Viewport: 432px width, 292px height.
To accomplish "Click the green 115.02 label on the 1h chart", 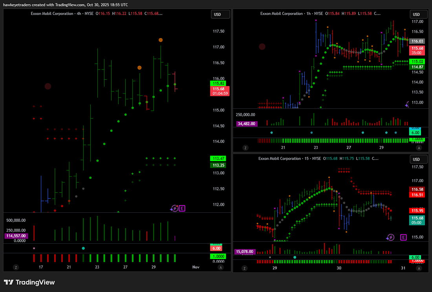I will pyautogui.click(x=417, y=62).
